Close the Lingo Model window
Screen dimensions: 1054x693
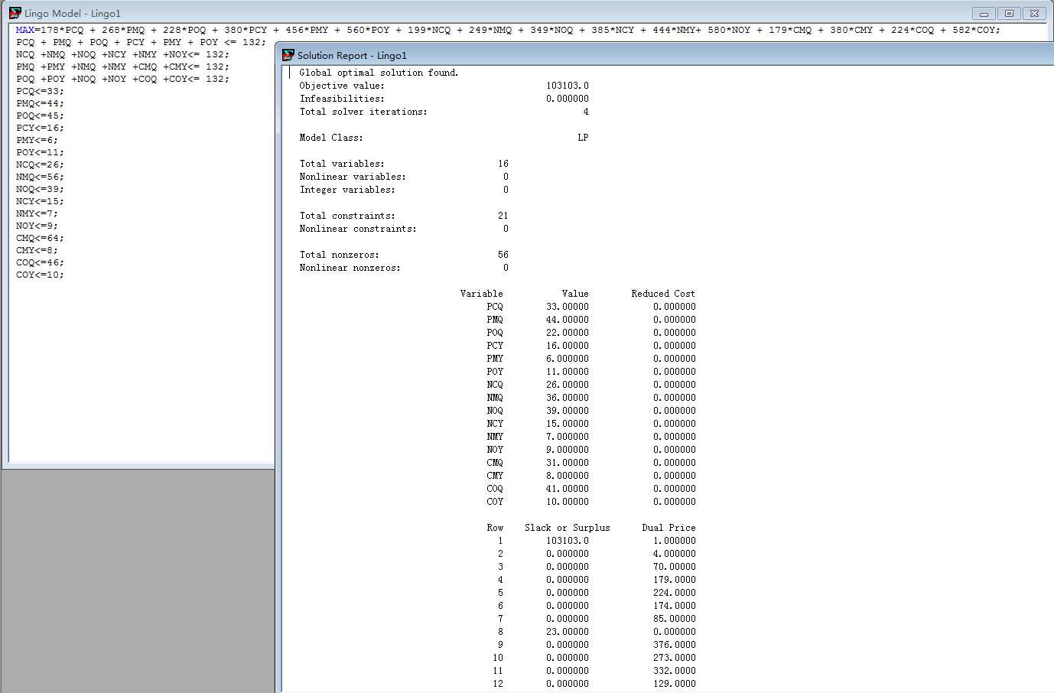[x=1034, y=13]
